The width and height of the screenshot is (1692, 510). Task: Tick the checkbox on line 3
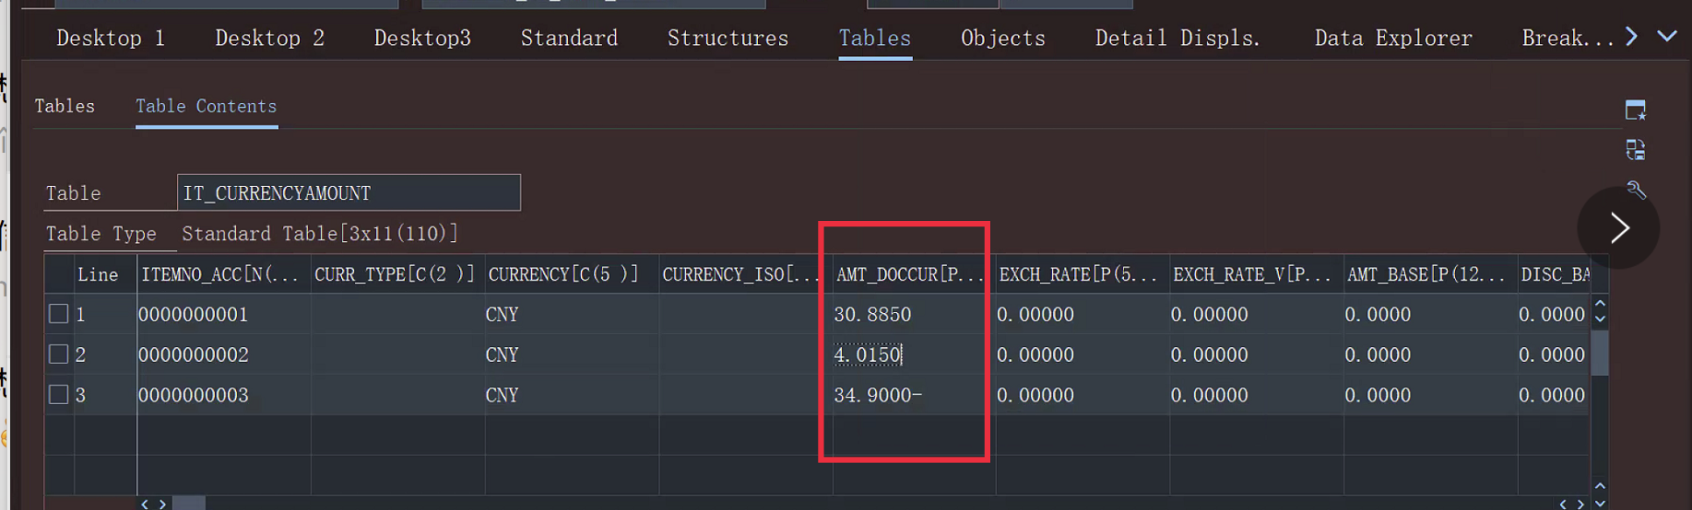point(59,395)
